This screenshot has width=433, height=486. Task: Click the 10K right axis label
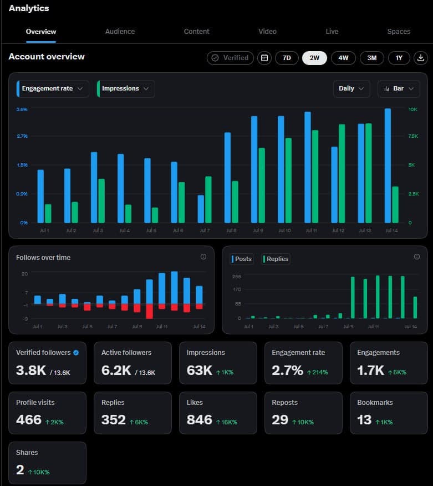point(413,109)
